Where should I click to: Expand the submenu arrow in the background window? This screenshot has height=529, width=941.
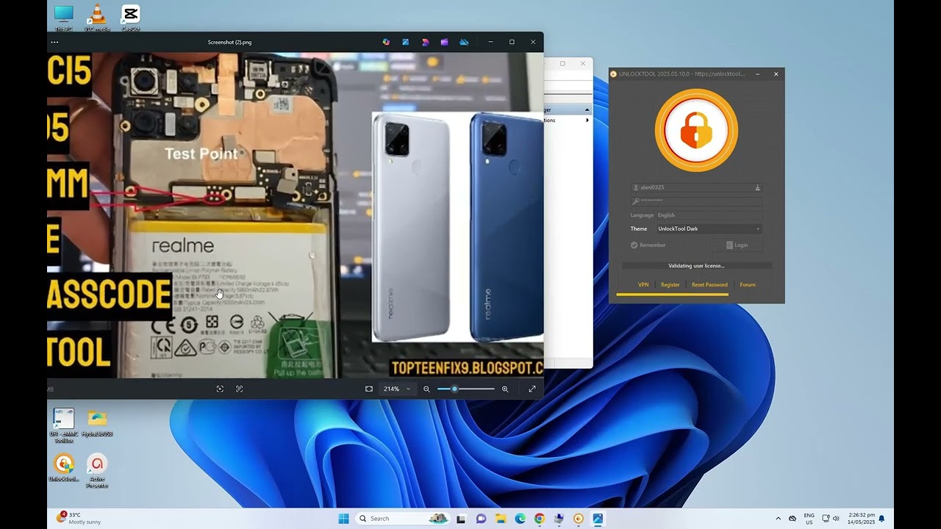point(587,120)
